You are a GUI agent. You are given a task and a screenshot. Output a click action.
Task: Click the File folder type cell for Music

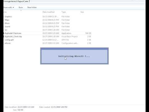(65, 23)
